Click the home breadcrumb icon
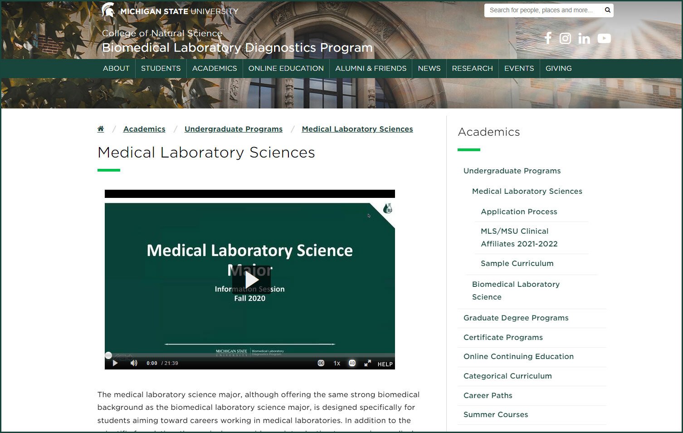Viewport: 683px width, 433px height. 101,129
